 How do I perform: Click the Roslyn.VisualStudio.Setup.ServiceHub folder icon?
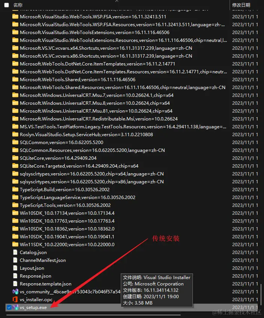[15, 134]
